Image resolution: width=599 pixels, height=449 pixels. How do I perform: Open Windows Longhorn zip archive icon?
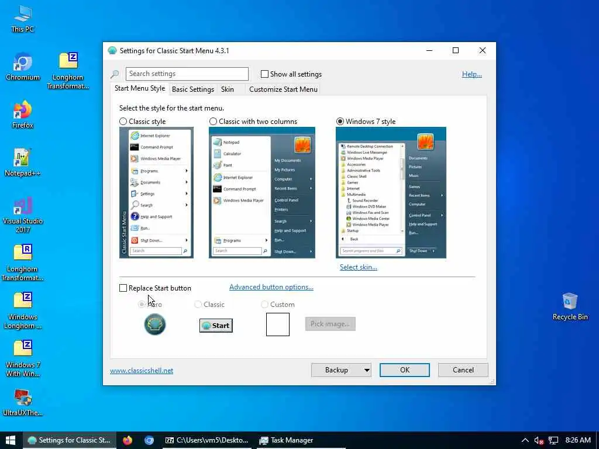pyautogui.click(x=23, y=311)
